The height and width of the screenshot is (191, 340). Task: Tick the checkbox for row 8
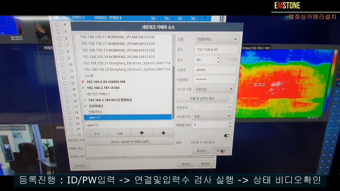(x=61, y=52)
